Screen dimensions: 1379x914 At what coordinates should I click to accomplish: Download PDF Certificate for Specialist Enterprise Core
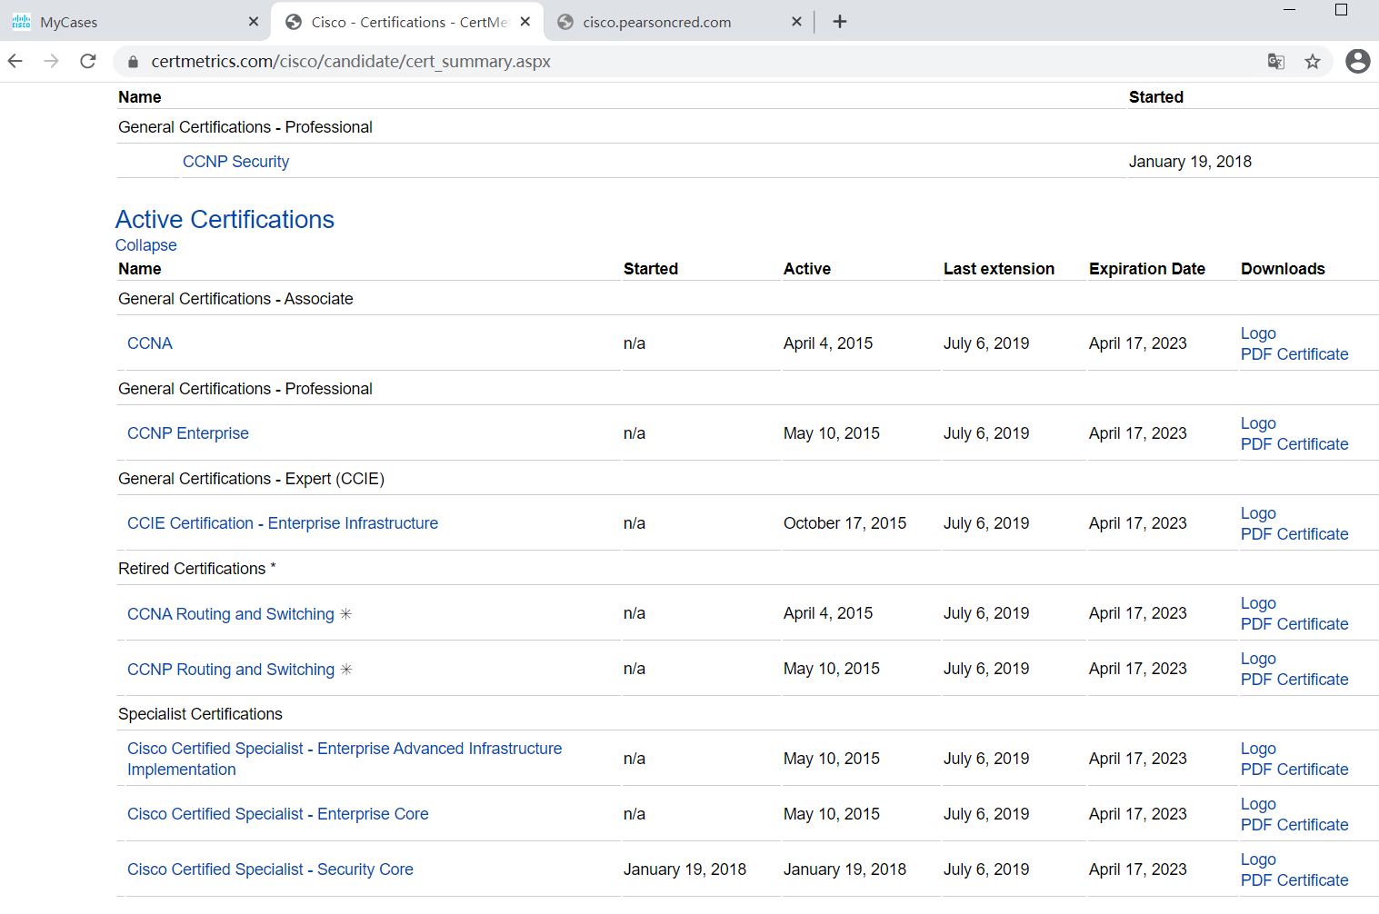tap(1294, 825)
